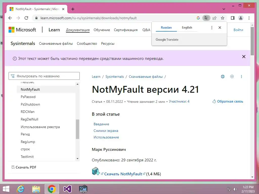Click the Google icon in the address bar
Screen dimensions: 259x194
pos(198,18)
